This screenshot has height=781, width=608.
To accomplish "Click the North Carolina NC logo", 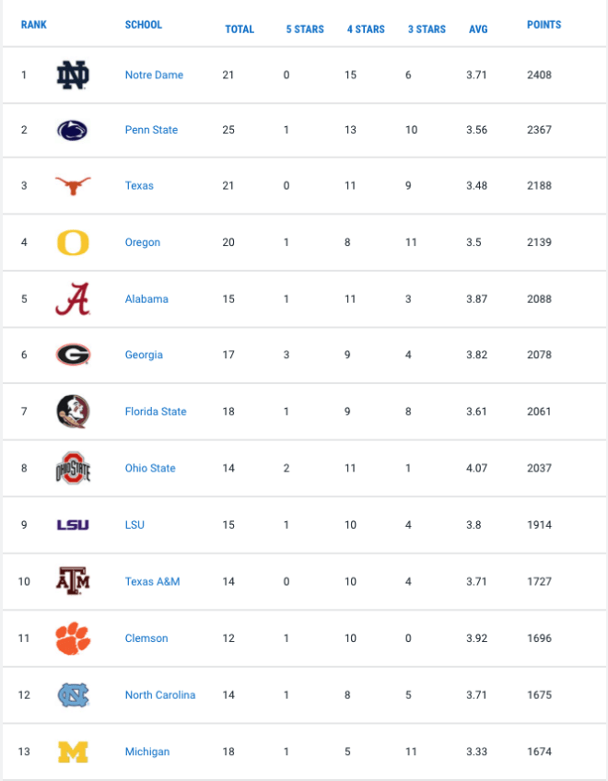I will pos(73,695).
